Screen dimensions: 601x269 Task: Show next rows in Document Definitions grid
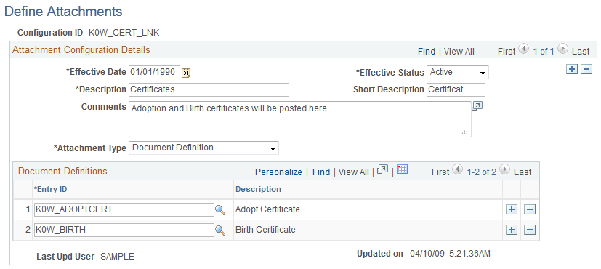pos(505,169)
